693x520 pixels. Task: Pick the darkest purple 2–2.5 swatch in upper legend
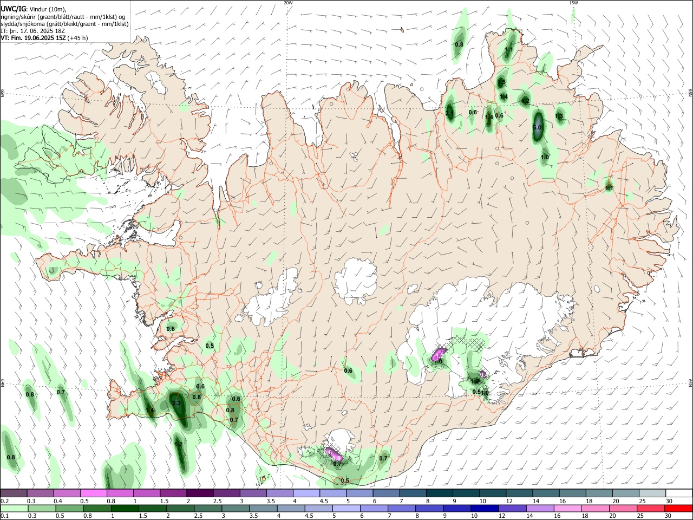tap(200, 493)
